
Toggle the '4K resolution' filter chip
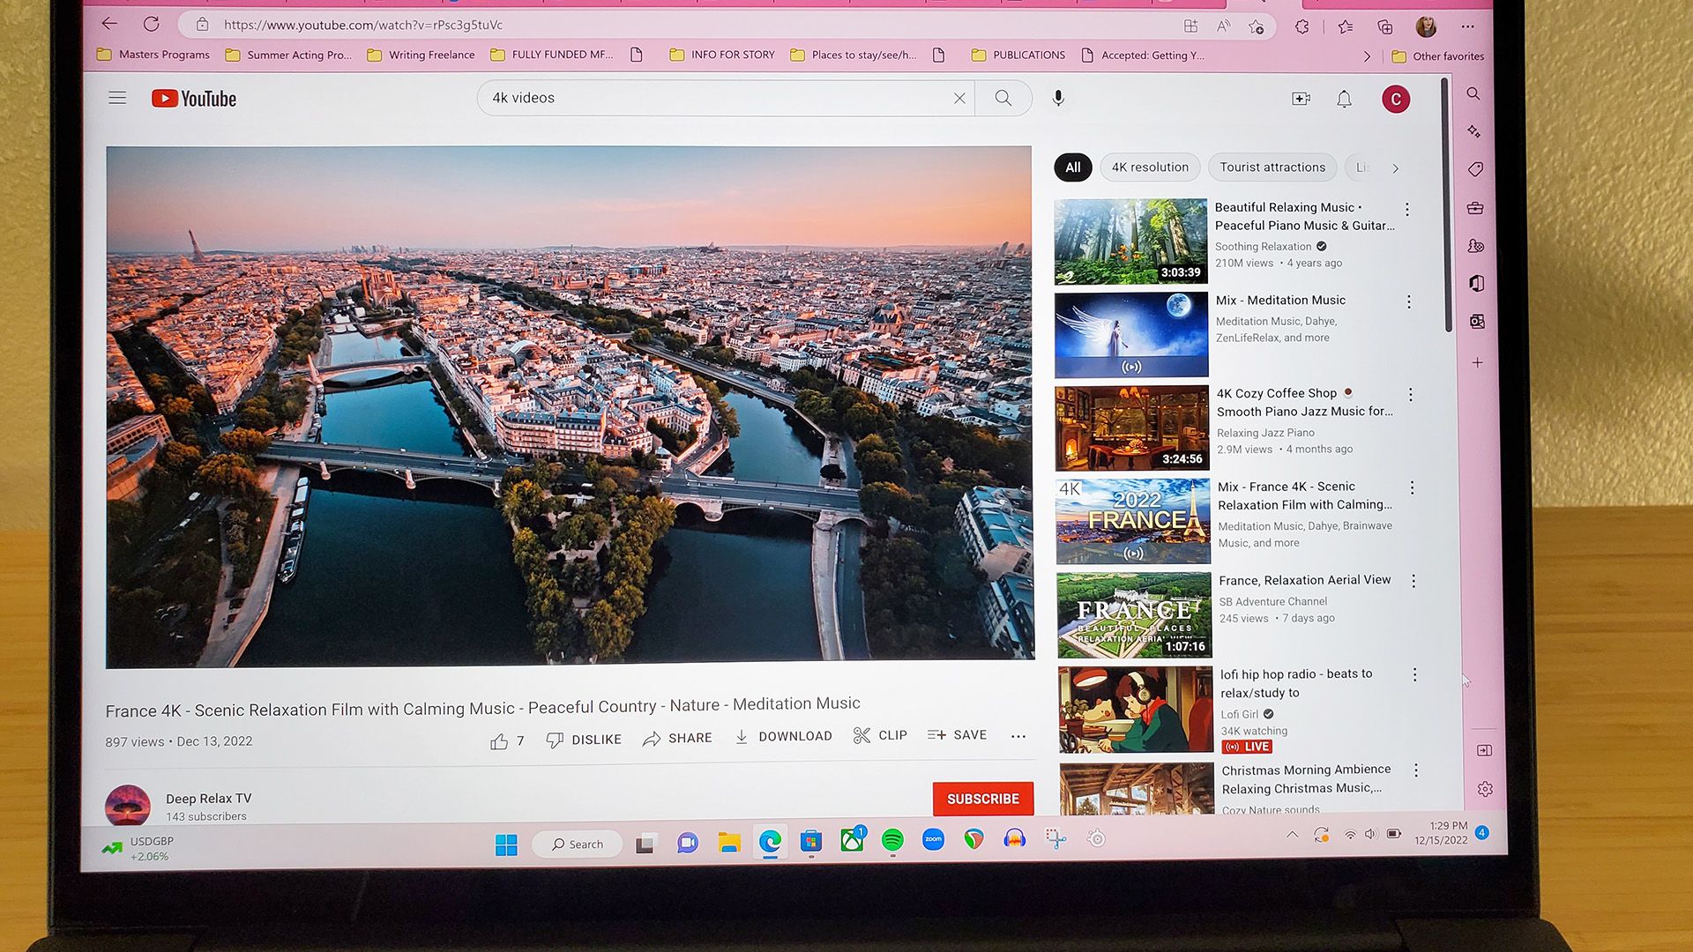[1150, 167]
